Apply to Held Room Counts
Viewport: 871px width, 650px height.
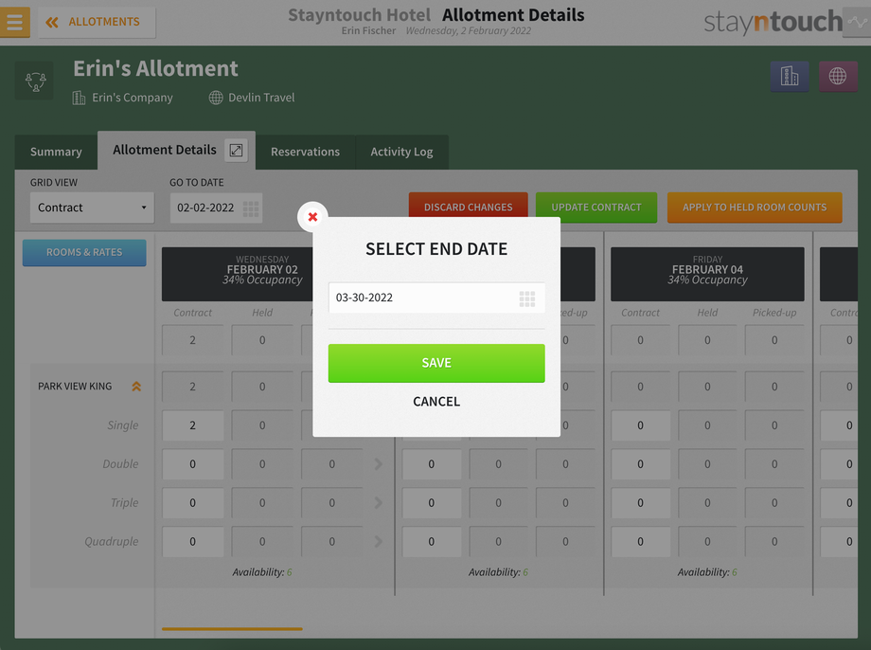pyautogui.click(x=755, y=208)
